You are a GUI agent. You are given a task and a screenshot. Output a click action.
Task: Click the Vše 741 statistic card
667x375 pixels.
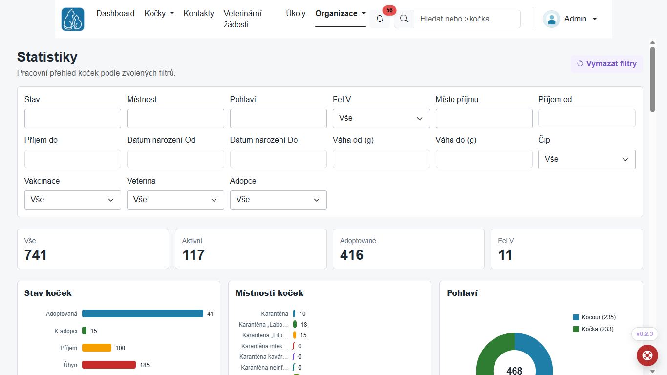93,249
